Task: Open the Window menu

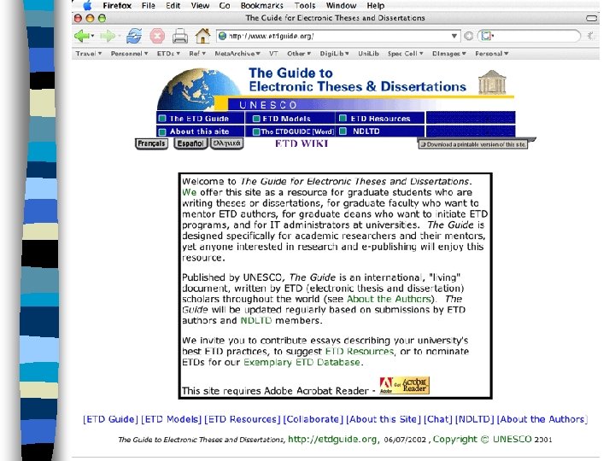Action: click(x=341, y=5)
